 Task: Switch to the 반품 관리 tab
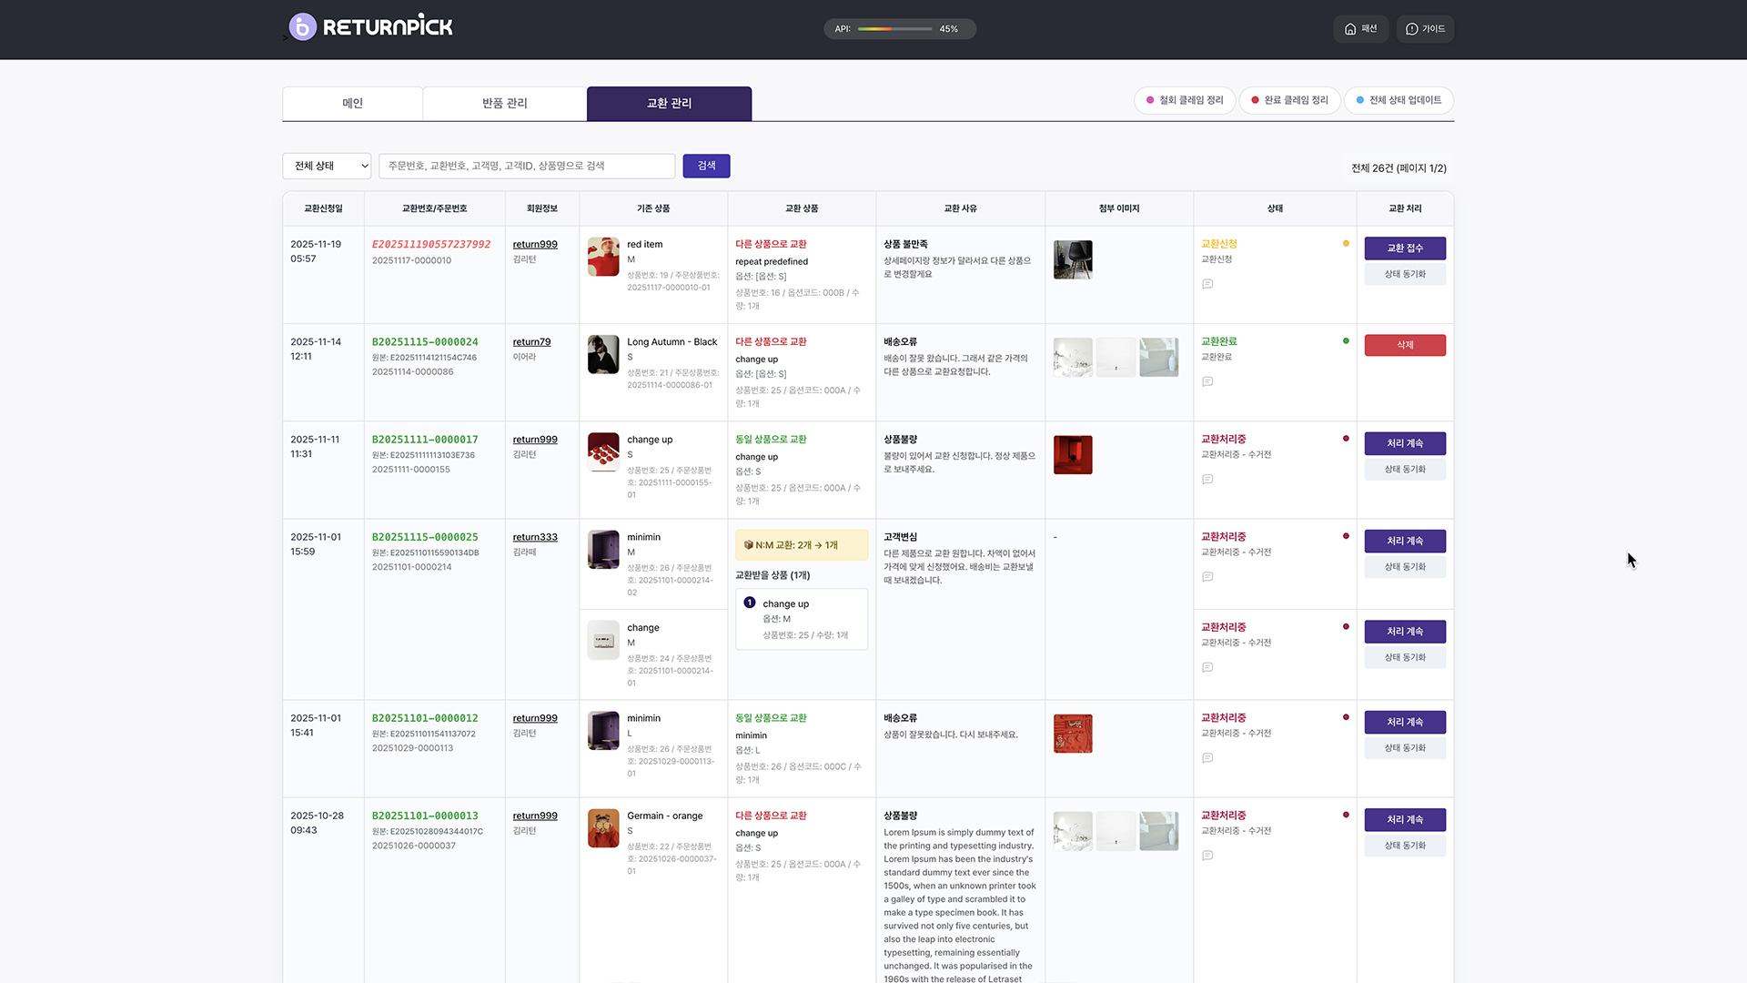tap(504, 104)
